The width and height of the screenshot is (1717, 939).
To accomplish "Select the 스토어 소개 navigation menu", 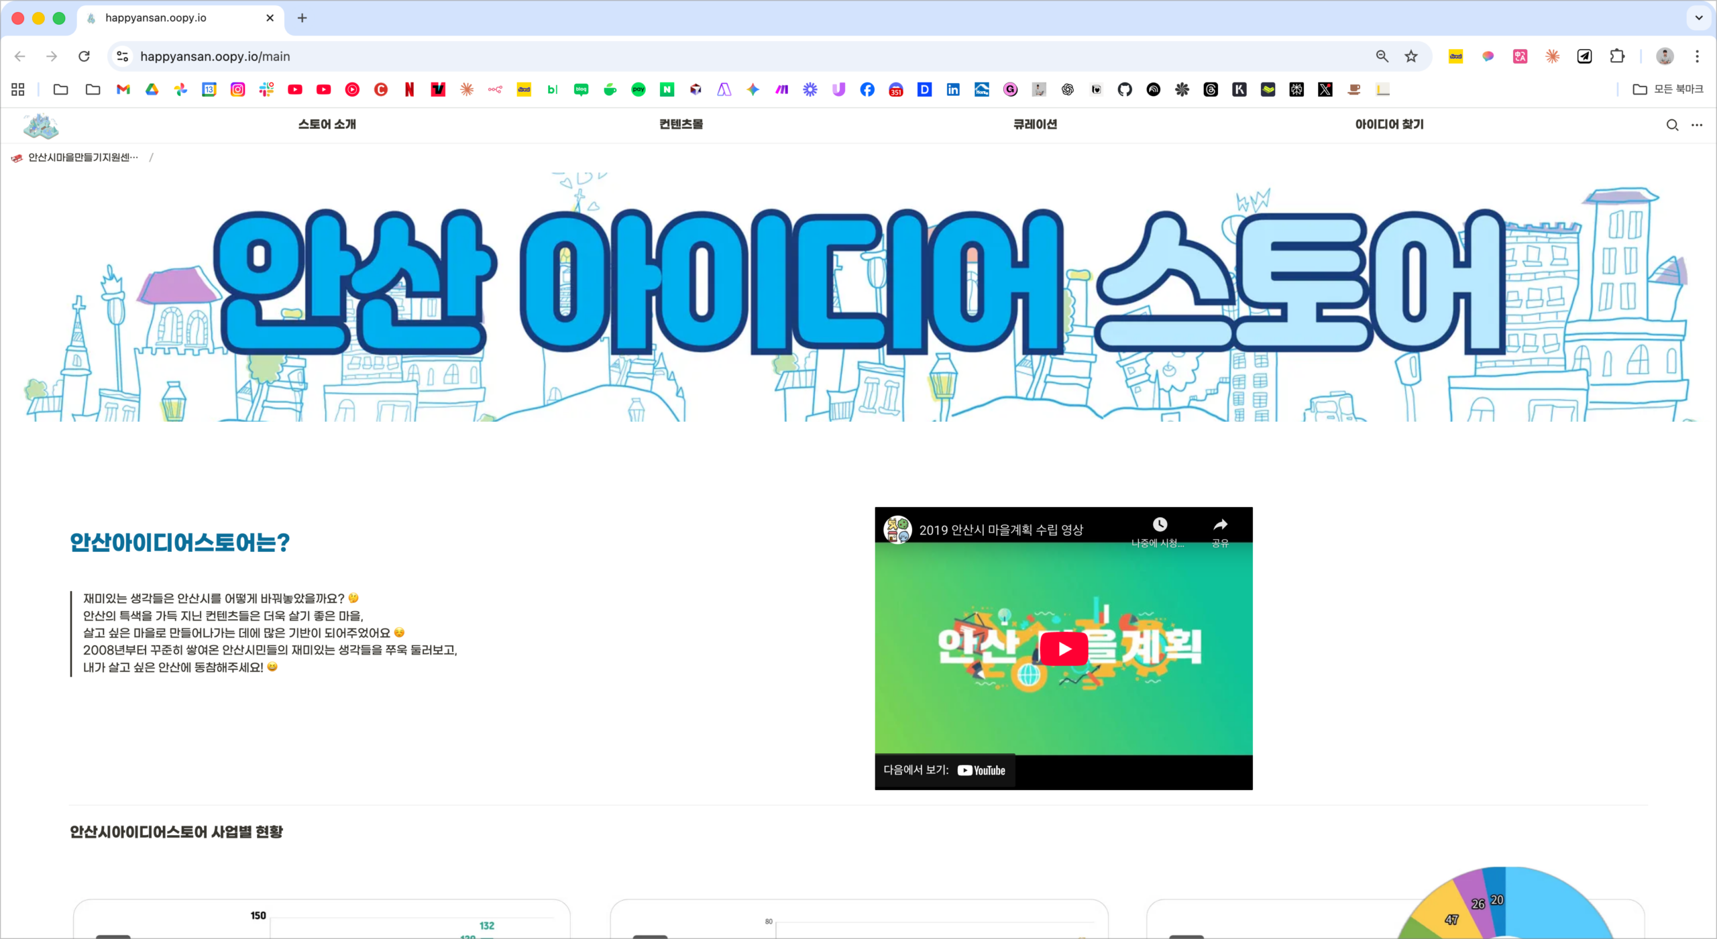I will coord(326,124).
